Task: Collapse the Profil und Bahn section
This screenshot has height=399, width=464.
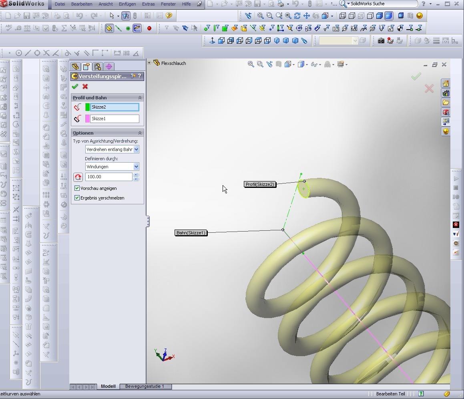Action: point(140,97)
